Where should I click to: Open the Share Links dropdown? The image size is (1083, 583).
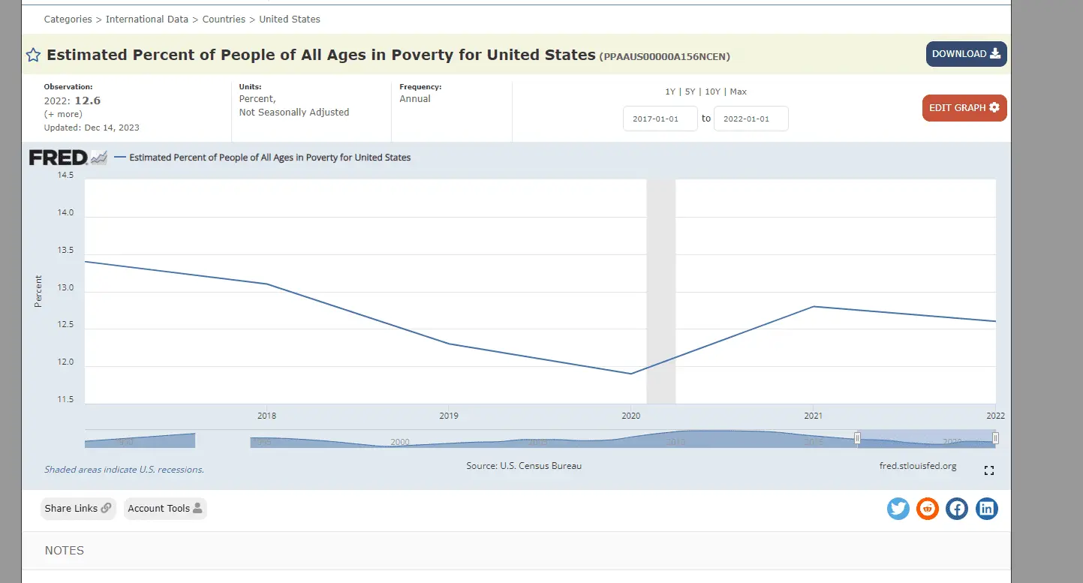coord(78,509)
